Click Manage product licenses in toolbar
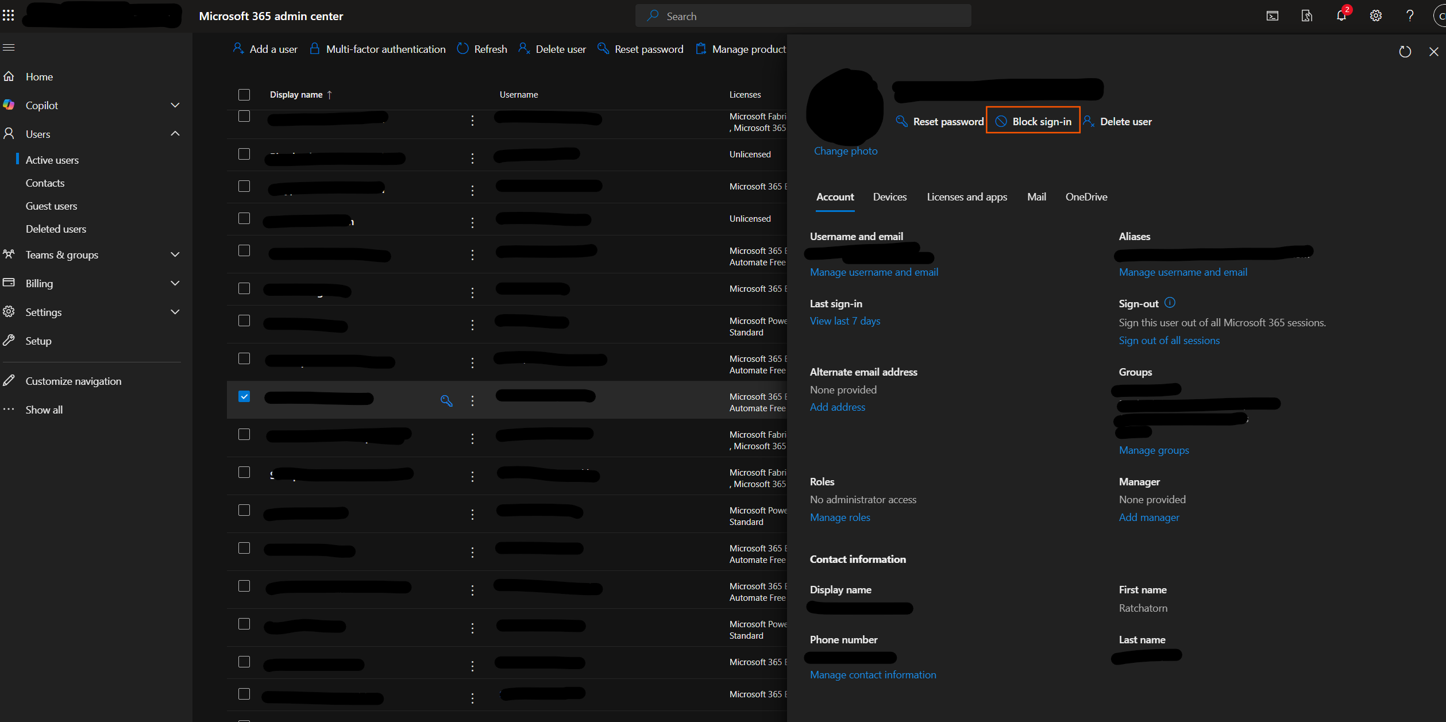The height and width of the screenshot is (722, 1446). tap(741, 49)
